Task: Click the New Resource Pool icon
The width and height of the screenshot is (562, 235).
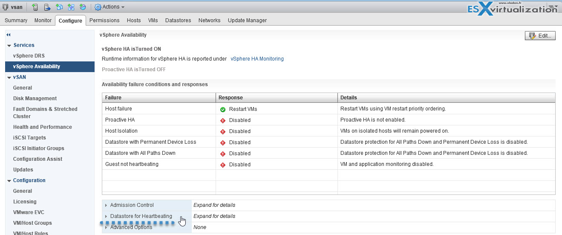Action: 83,7
